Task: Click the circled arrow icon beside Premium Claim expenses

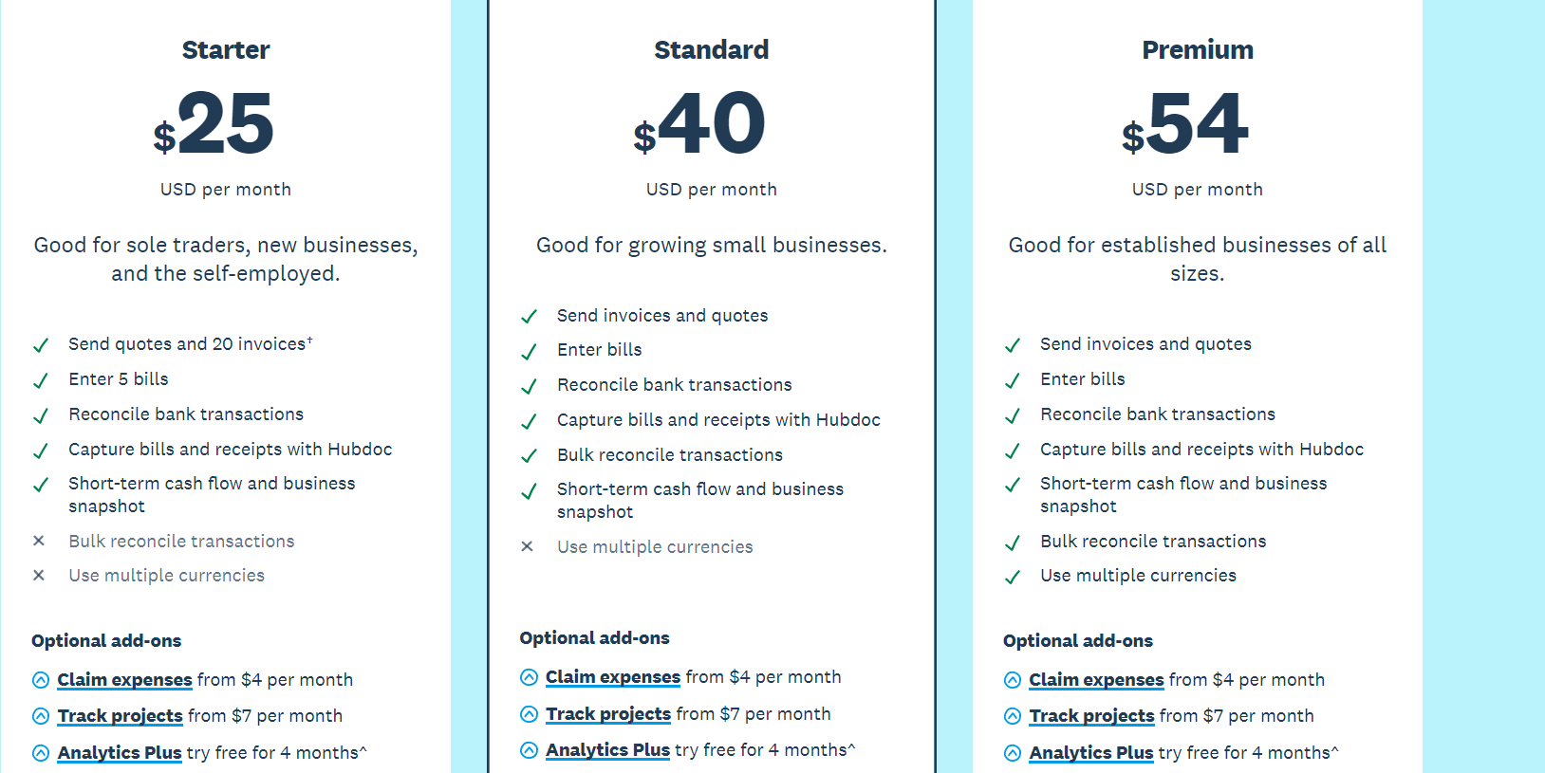Action: pos(1013,680)
